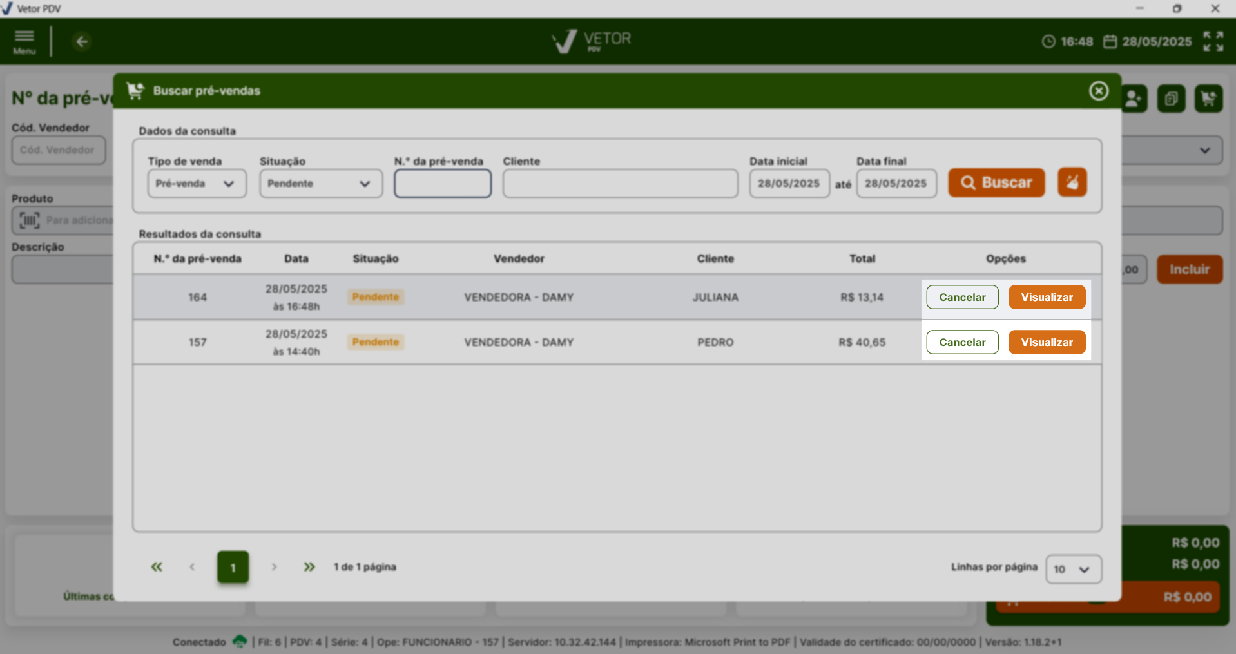Screen dimensions: 1236x654
Task: Open the hamburger Menu icon
Action: pyautogui.click(x=24, y=41)
